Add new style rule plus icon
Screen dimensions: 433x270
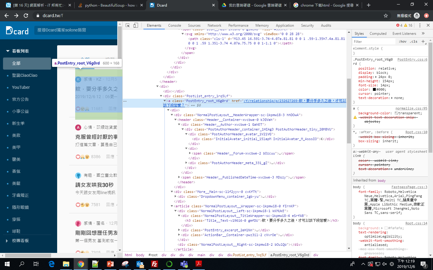click(423, 41)
